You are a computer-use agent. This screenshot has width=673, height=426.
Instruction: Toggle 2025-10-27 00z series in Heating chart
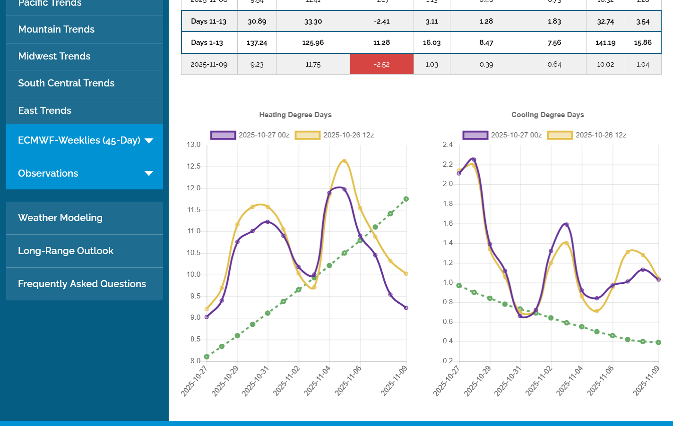(x=250, y=135)
